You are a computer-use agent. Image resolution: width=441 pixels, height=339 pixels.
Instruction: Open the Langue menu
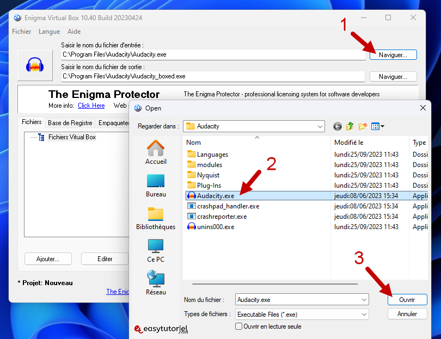click(49, 32)
